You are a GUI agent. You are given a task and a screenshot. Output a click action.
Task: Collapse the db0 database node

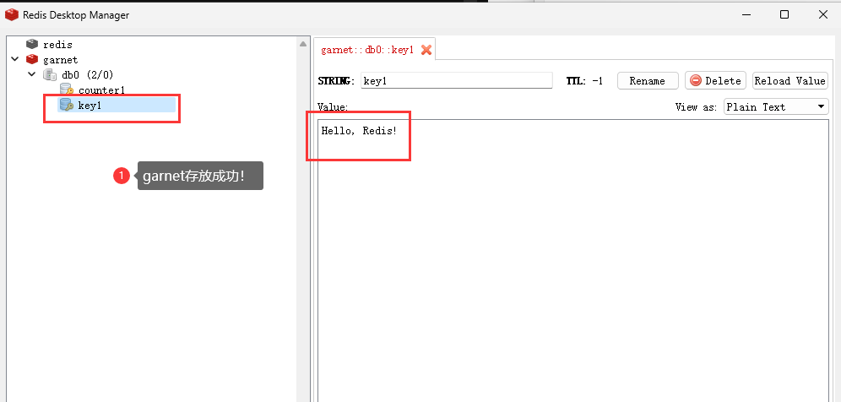(x=31, y=74)
